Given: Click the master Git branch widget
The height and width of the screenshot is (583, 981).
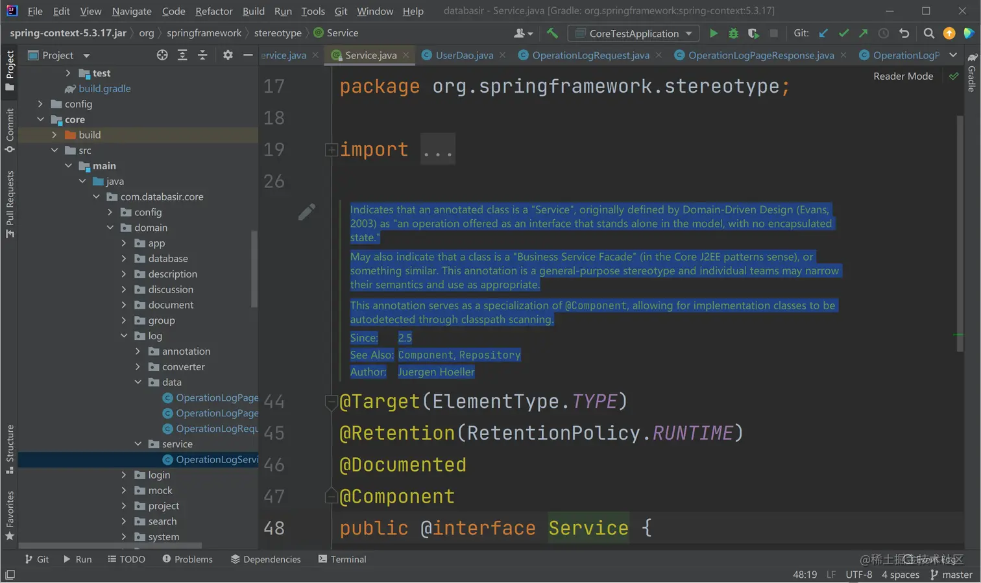Looking at the screenshot, I should pyautogui.click(x=951, y=575).
